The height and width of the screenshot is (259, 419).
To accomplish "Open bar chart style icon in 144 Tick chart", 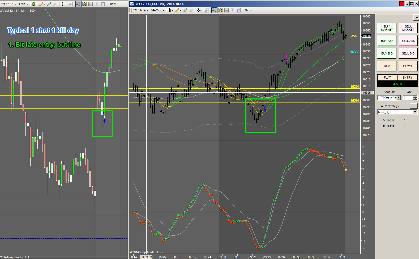I will coord(169,10).
